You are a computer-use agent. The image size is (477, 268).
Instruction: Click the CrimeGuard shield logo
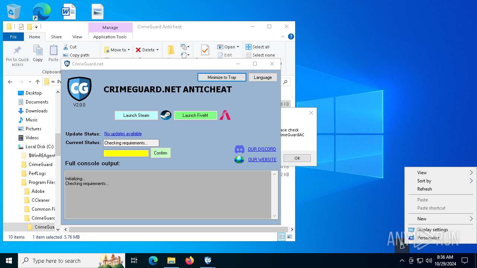(79, 89)
